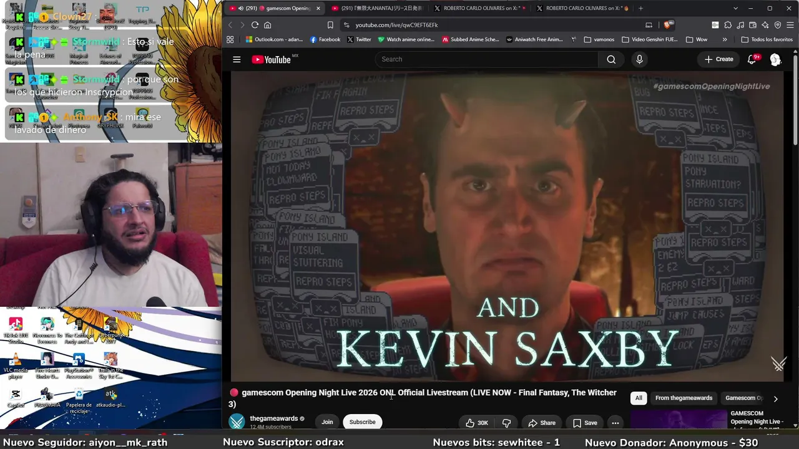Open the Wow bookmarks folder
Screen dimensions: 799x449
[x=697, y=39]
